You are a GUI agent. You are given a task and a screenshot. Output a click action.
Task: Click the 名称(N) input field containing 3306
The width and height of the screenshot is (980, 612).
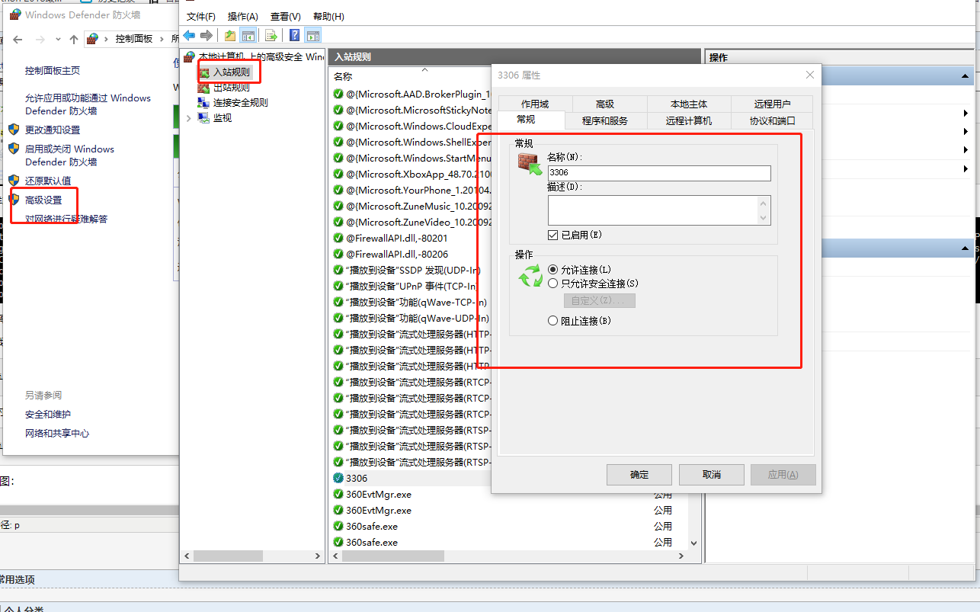[659, 173]
